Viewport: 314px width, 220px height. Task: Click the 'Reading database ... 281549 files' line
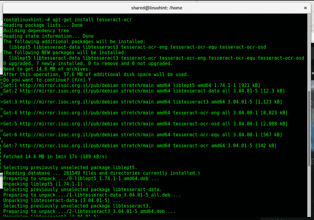tap(102, 173)
